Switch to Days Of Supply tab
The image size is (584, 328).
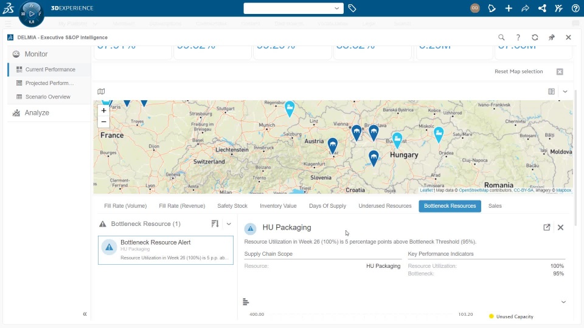327,206
